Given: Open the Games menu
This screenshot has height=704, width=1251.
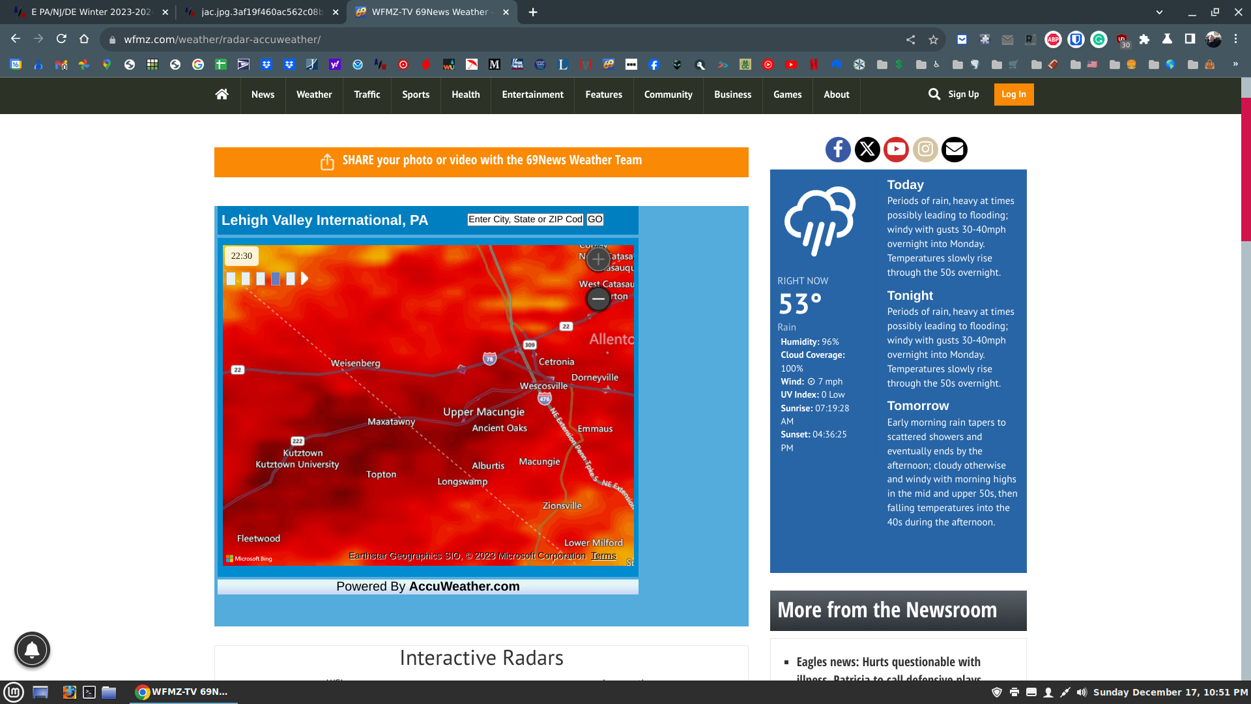Looking at the screenshot, I should 787,95.
